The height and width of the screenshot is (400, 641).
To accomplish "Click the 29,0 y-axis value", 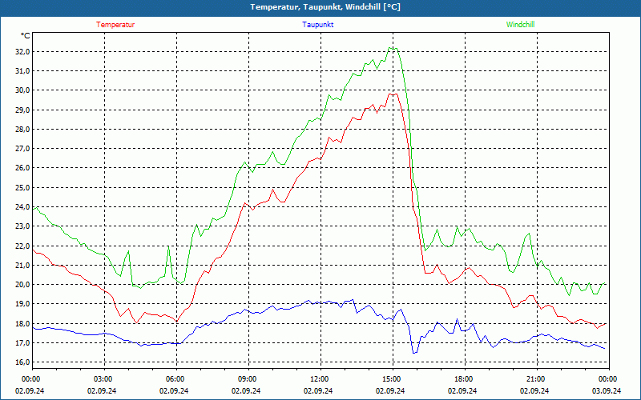I will [23, 110].
